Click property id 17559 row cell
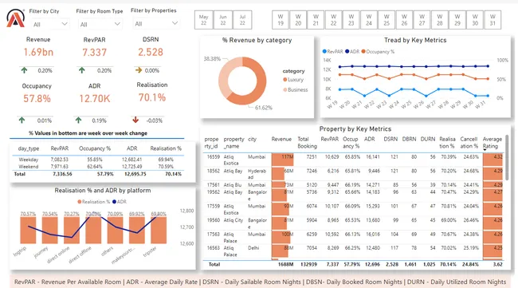518x288 pixels. click(213, 206)
